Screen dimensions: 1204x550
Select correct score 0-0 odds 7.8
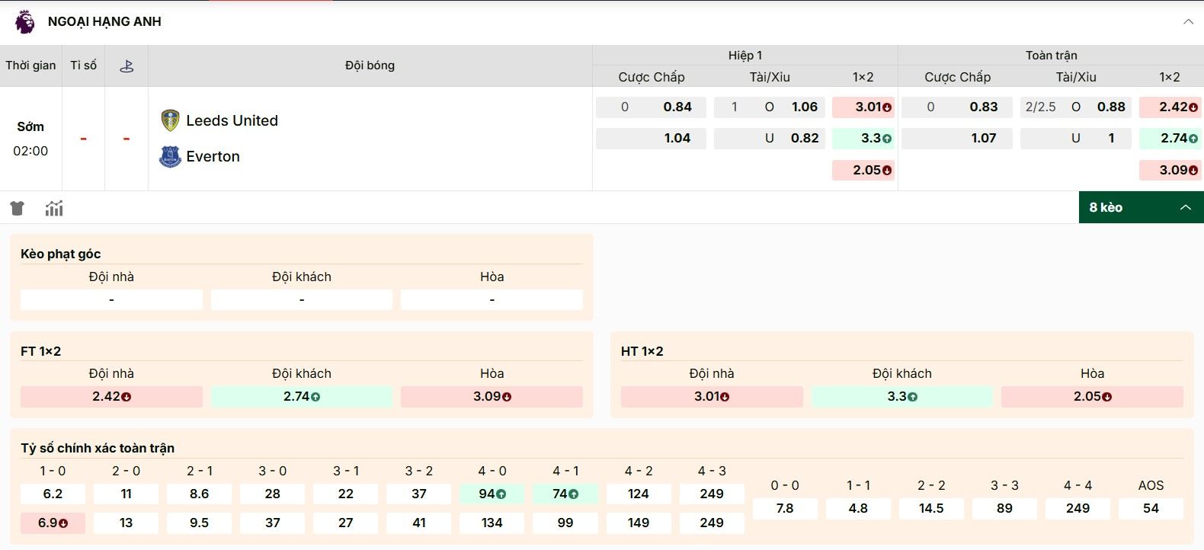coord(785,508)
